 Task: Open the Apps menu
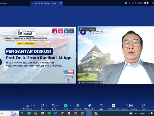click(101, 107)
